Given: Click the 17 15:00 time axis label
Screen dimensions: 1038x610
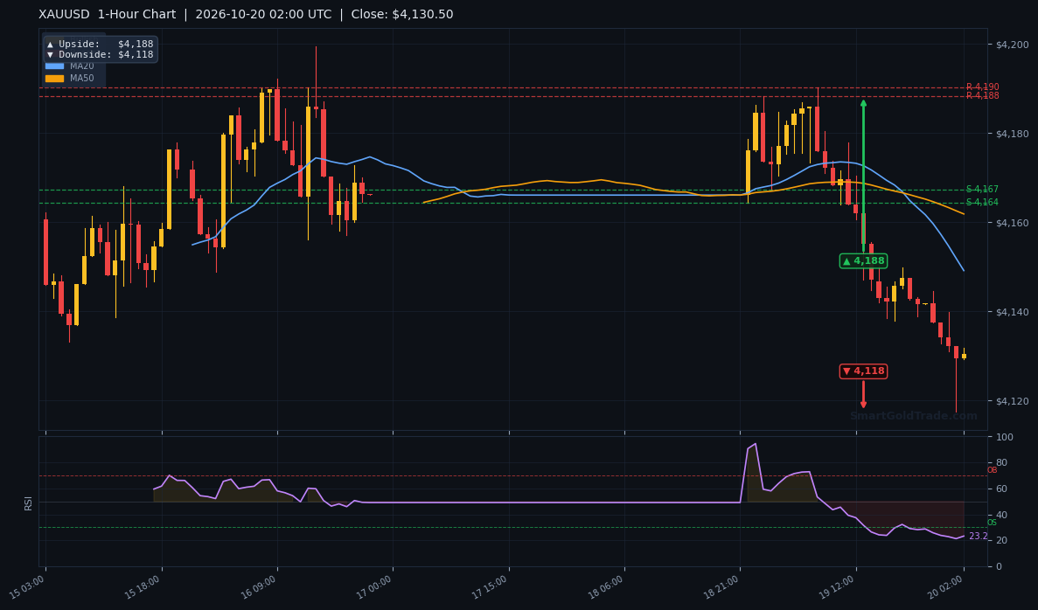Looking at the screenshot, I should [x=490, y=587].
